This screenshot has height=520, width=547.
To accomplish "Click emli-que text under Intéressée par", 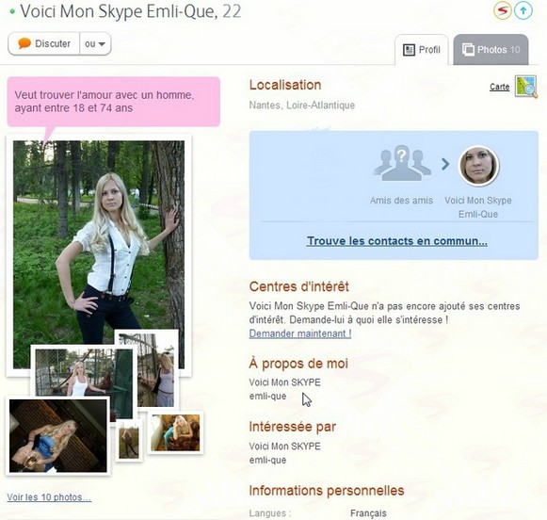I will [x=267, y=460].
